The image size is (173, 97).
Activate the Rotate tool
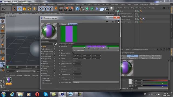[29, 9]
